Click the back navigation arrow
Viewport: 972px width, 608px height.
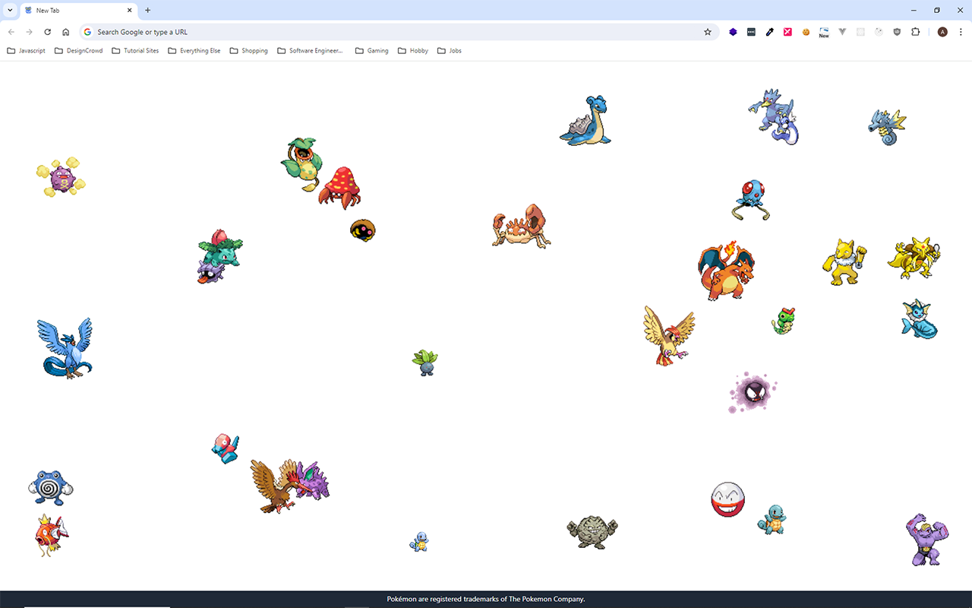click(x=11, y=32)
